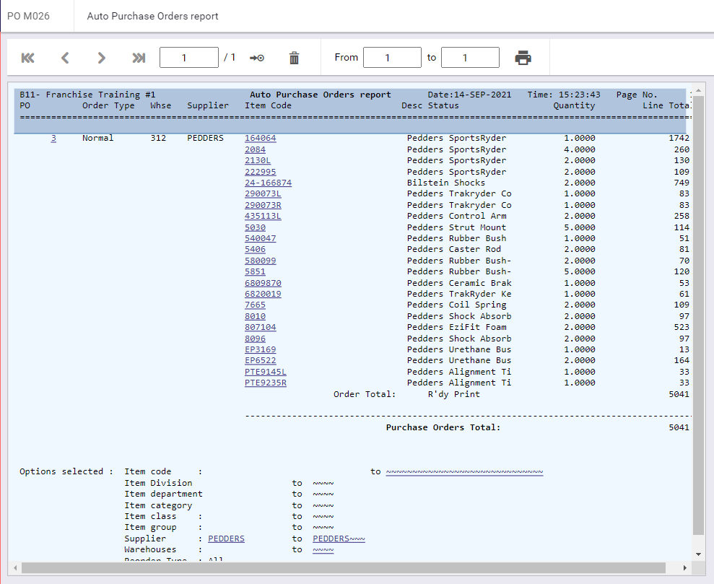Screen dimensions: 714x584
Task: Click the Item code tilde range link
Action: click(464, 471)
